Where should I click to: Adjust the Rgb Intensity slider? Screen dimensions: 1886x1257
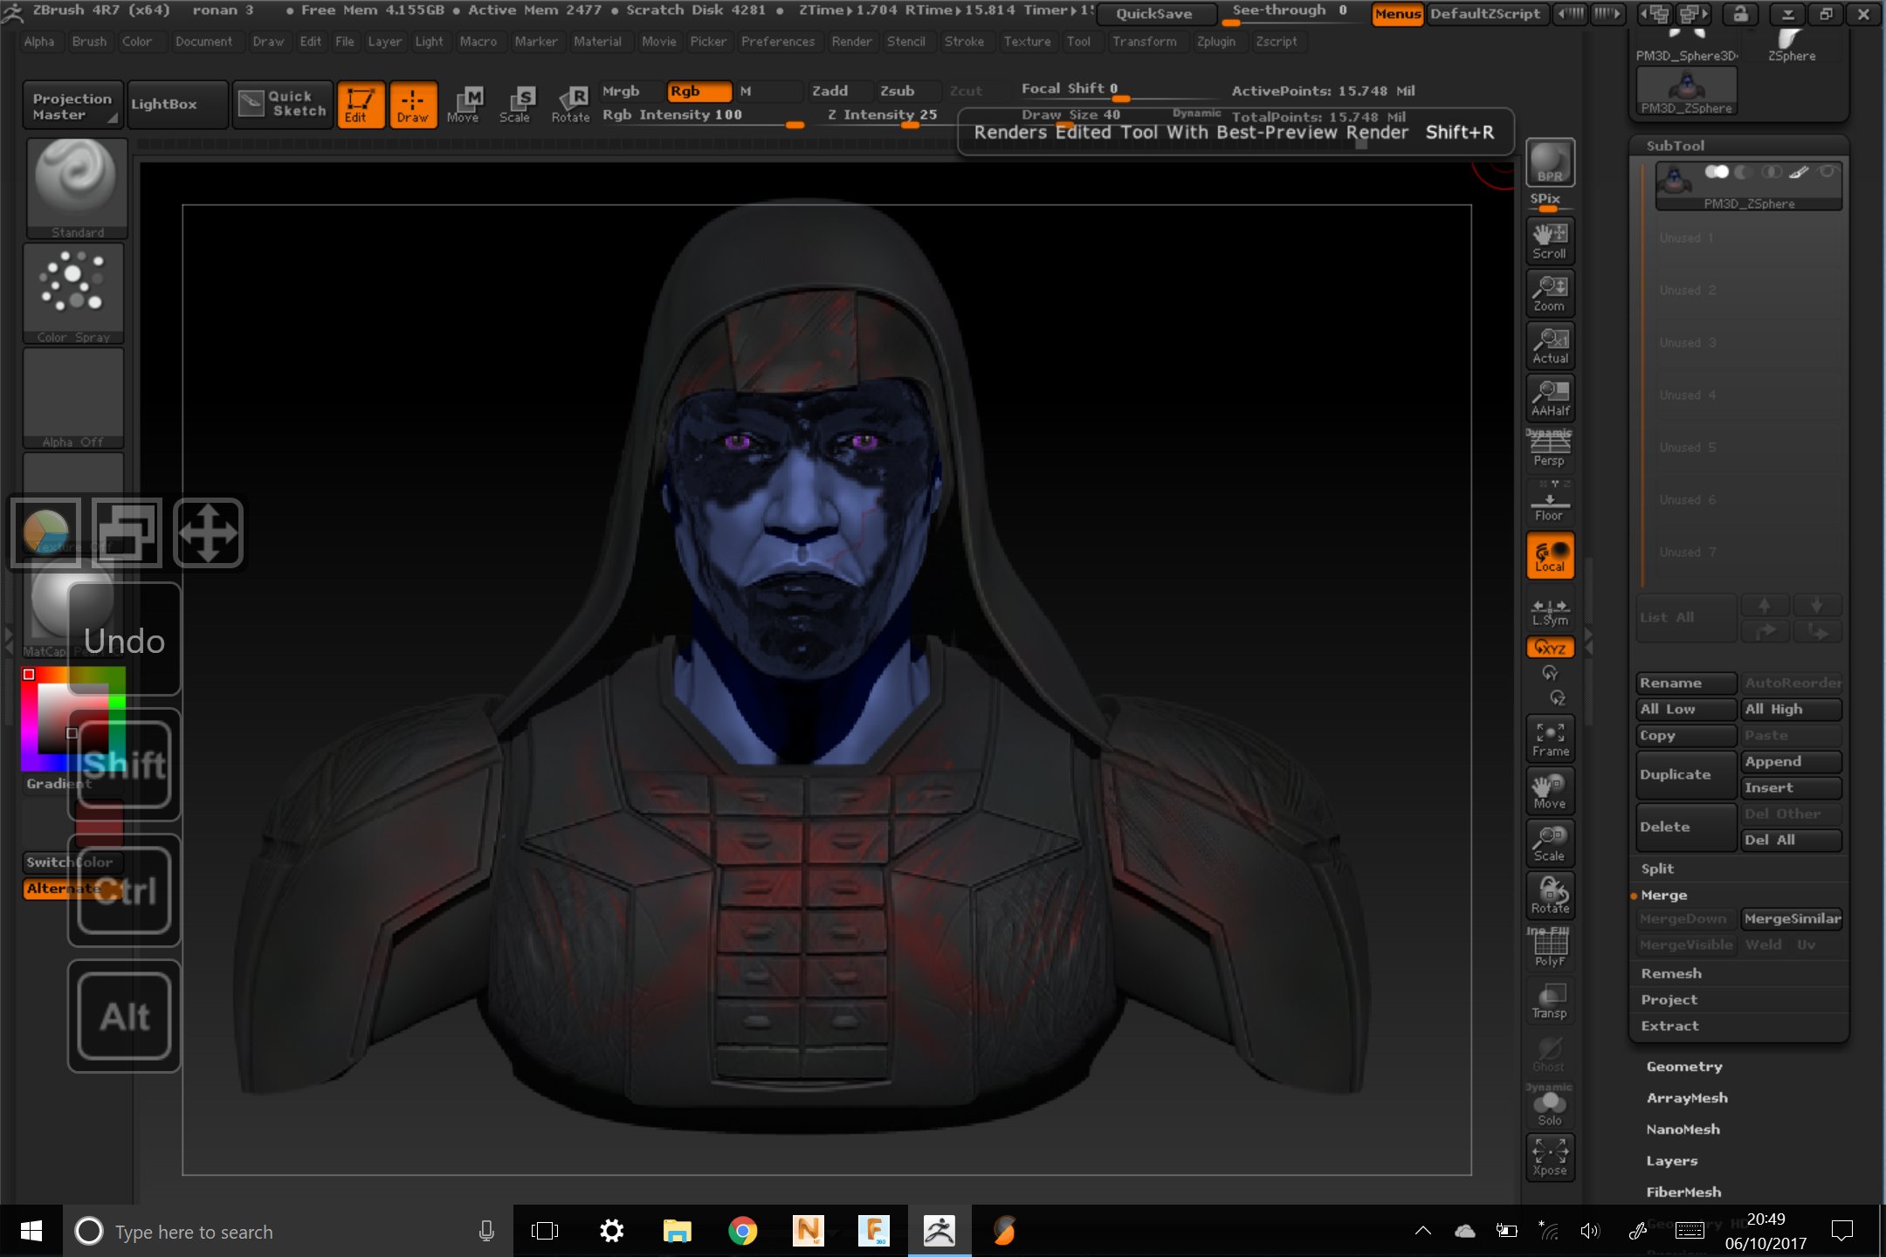702,116
